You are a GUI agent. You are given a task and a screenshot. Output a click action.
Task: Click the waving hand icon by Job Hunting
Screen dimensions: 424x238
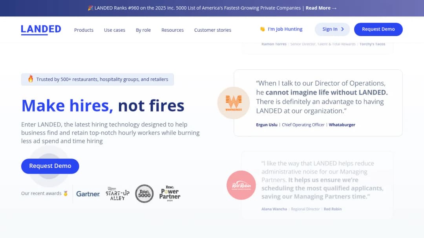262,29
